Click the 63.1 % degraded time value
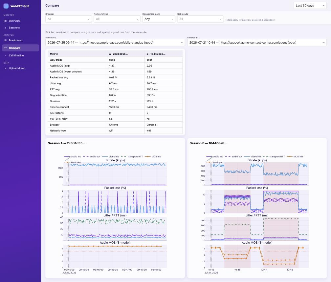 [150, 95]
